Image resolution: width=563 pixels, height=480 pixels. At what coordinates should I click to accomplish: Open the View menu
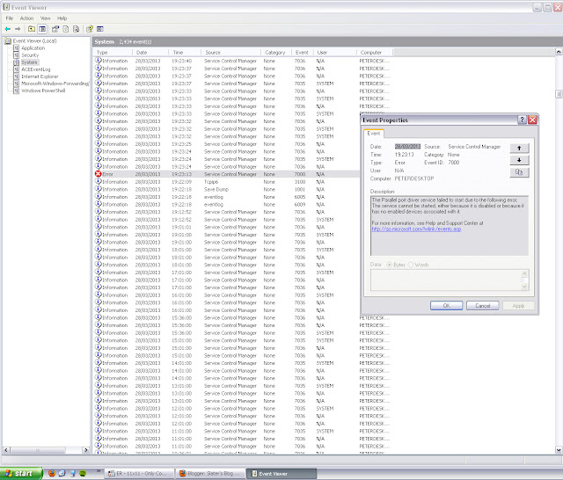click(45, 18)
